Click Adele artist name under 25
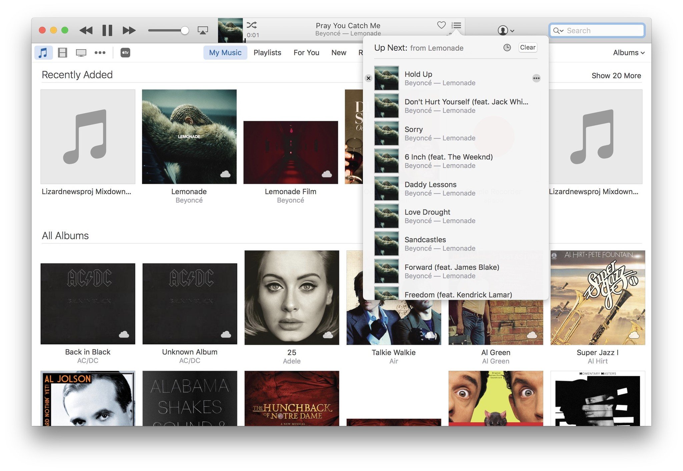Viewport: 683px width, 471px height. pos(291,361)
